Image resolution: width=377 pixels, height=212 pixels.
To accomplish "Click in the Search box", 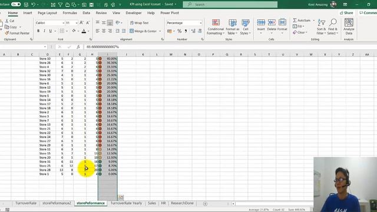I will (x=230, y=5).
